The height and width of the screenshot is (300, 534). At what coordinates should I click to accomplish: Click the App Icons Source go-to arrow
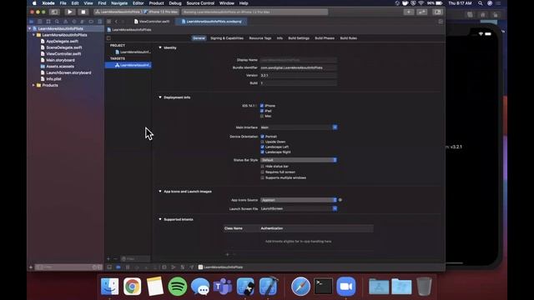click(340, 200)
